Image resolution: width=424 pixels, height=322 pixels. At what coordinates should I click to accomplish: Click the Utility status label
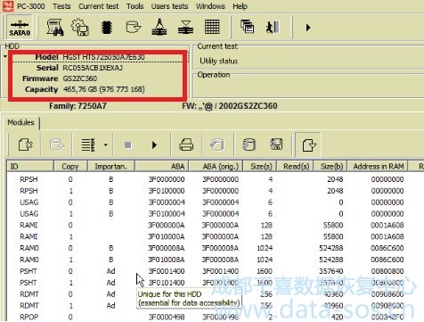[218, 61]
